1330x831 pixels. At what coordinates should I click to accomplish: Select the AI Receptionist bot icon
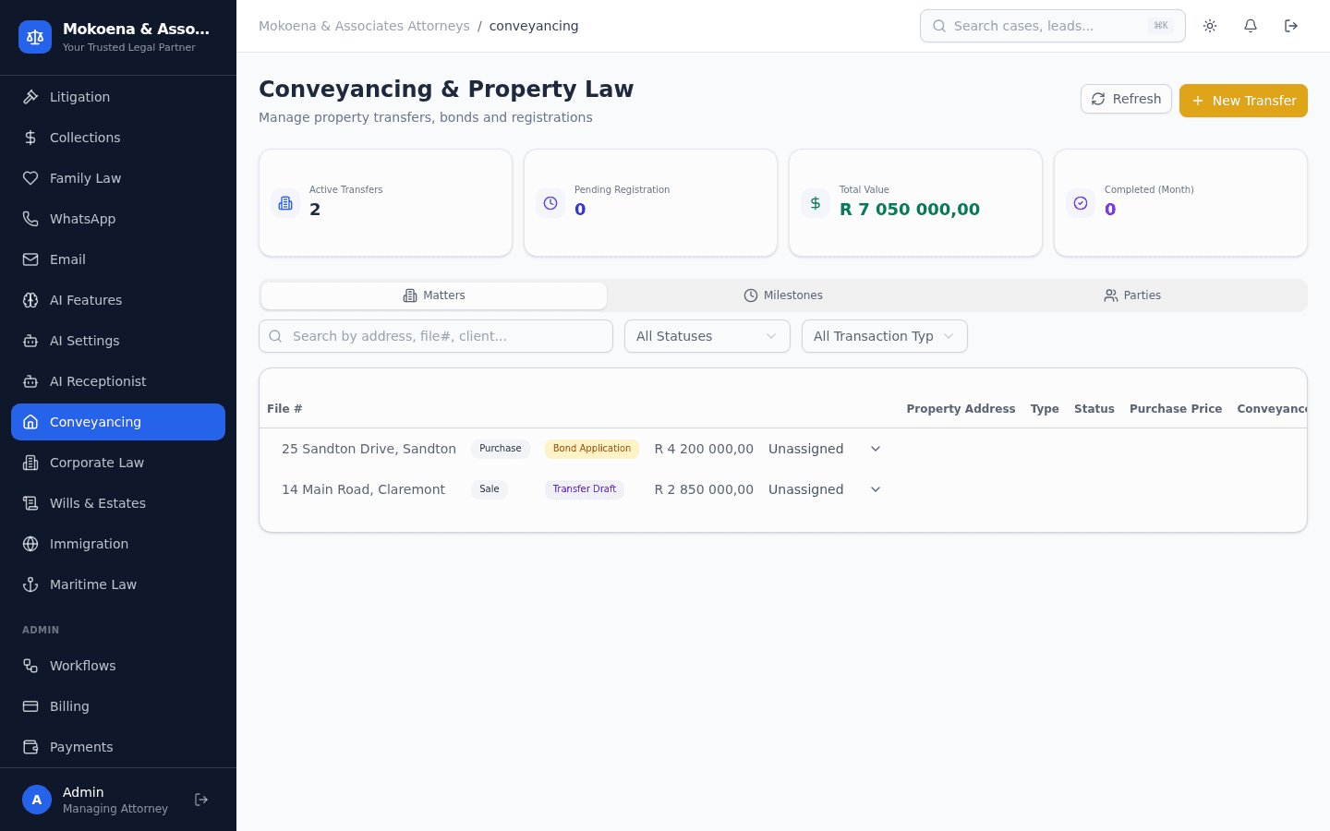(30, 381)
